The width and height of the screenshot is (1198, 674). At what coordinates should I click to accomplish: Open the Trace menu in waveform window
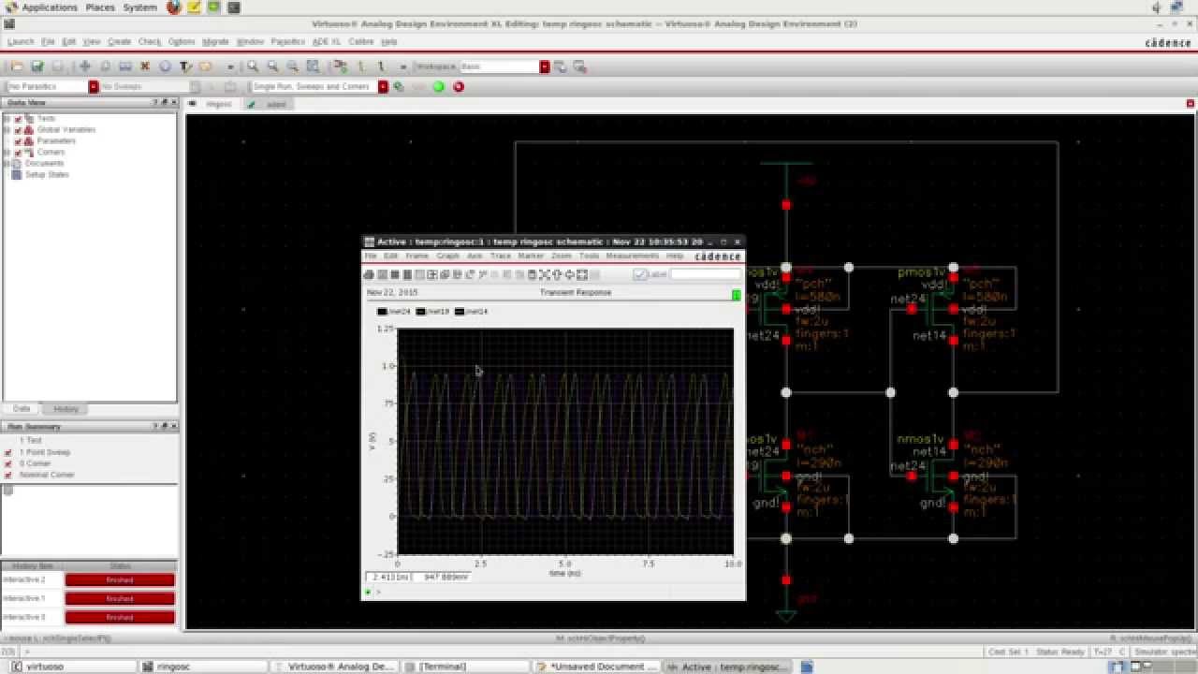point(500,256)
